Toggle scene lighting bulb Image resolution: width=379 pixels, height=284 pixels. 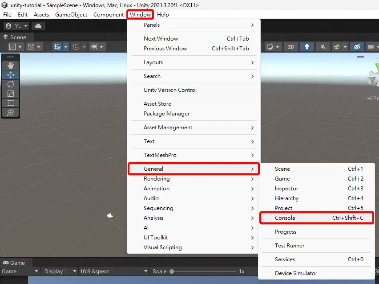pos(307,47)
